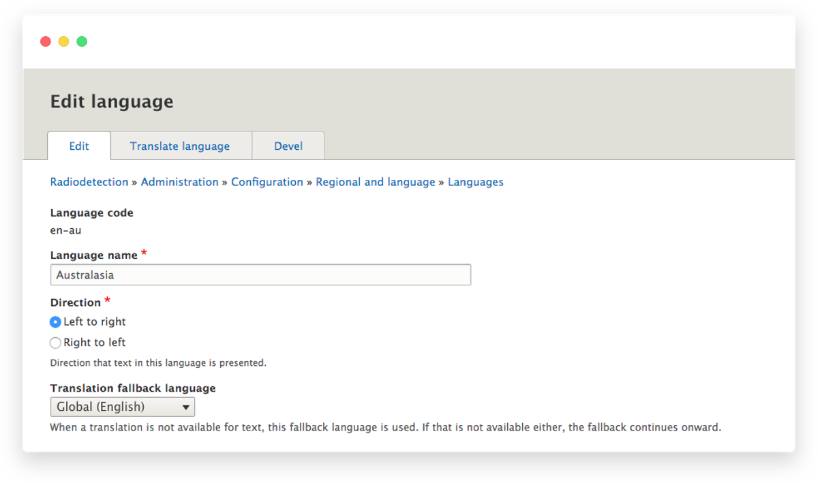Choose the Right to left radio button
This screenshot has height=483, width=818.
coord(56,343)
